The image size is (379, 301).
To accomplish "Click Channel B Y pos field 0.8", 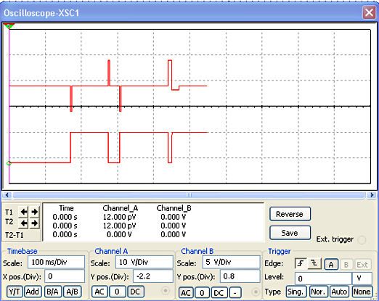I will point(240,276).
